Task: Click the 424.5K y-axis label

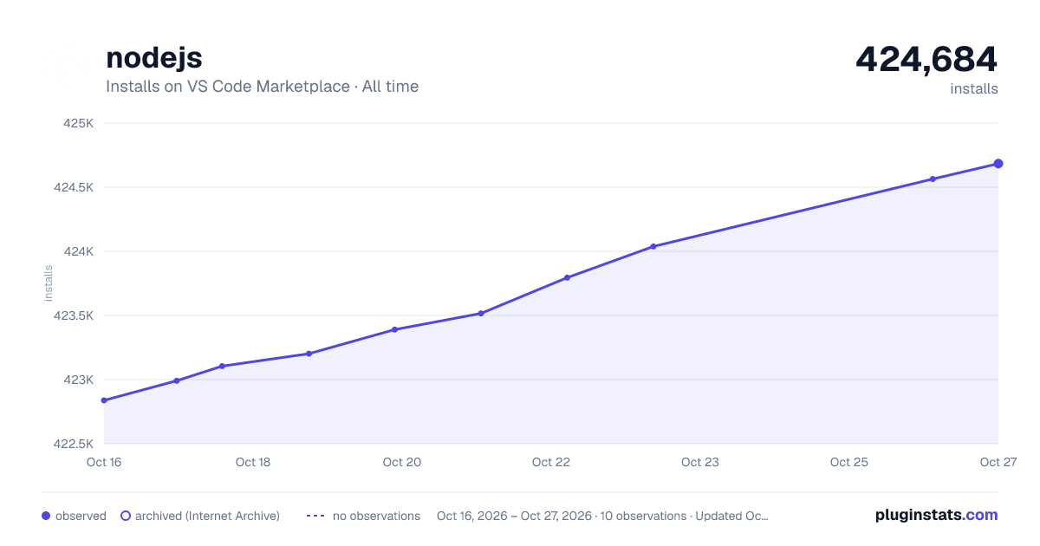Action: [74, 187]
